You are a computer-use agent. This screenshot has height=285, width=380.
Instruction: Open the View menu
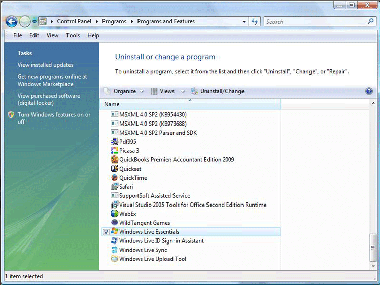[x=52, y=35]
